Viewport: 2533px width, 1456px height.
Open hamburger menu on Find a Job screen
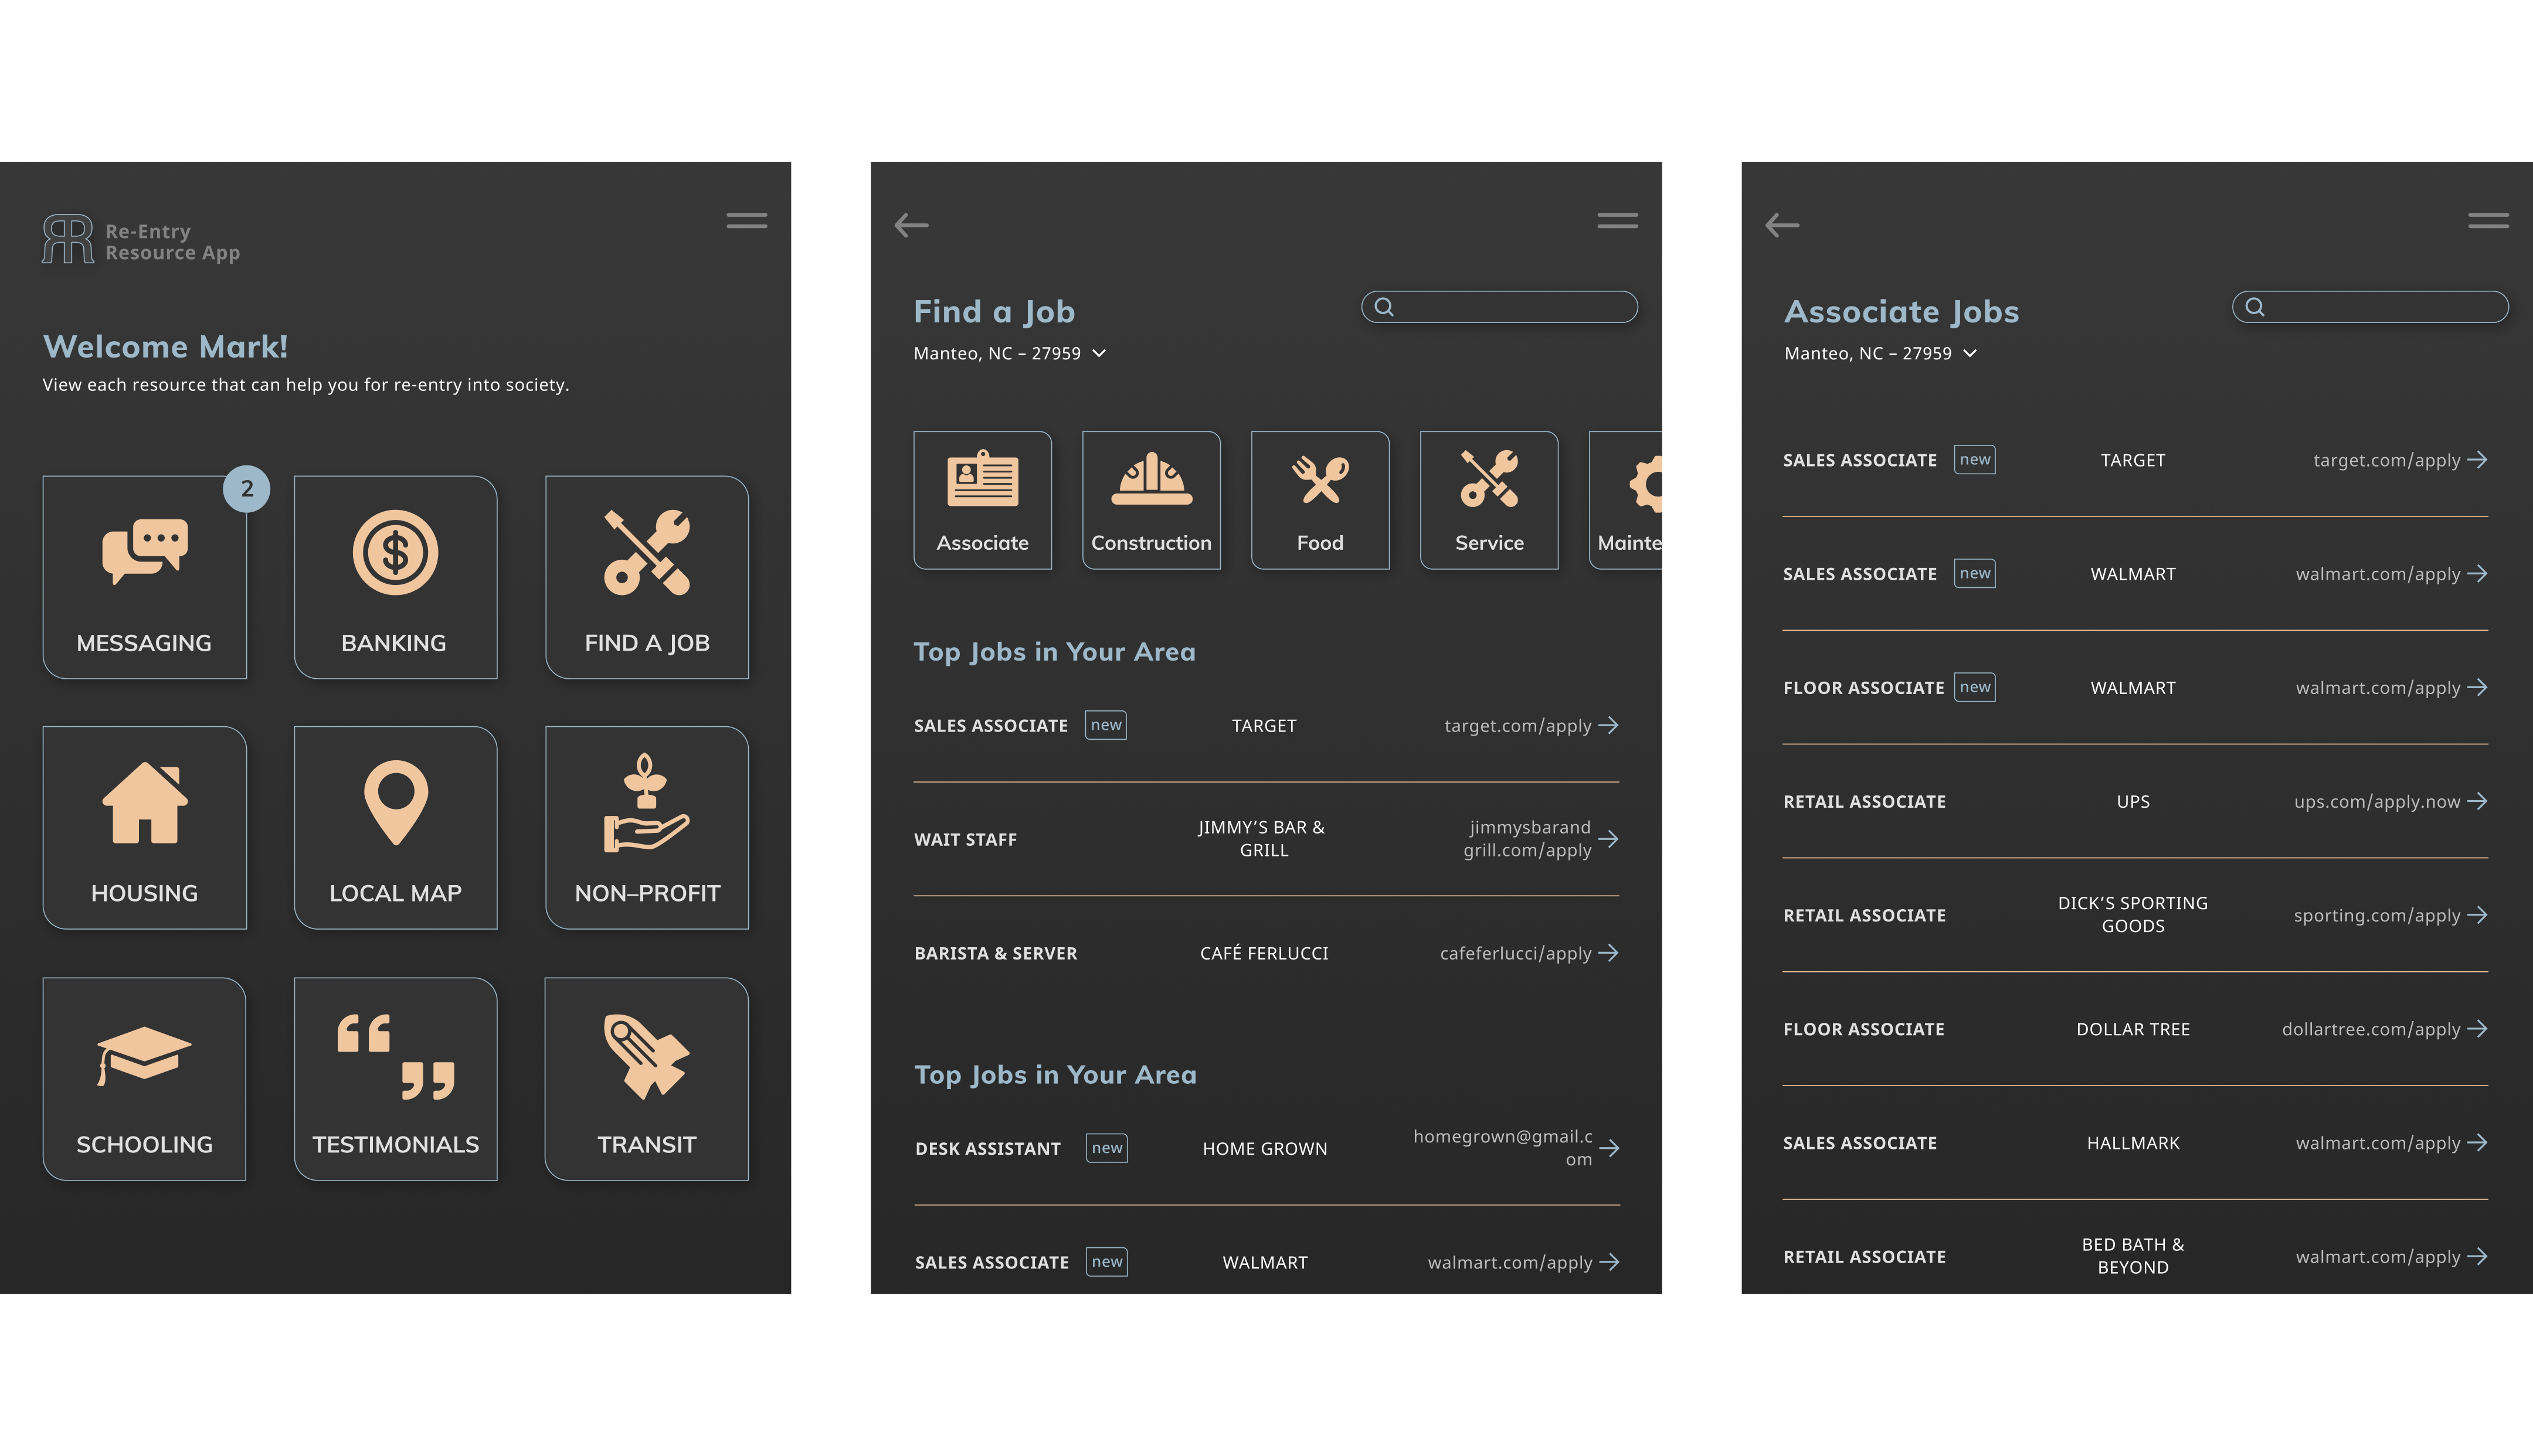1617,220
